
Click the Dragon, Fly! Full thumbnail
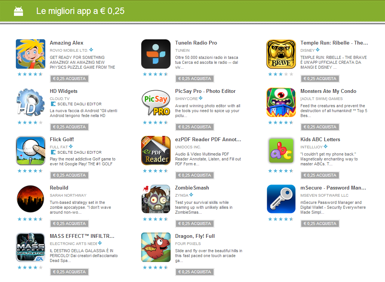coord(156,247)
